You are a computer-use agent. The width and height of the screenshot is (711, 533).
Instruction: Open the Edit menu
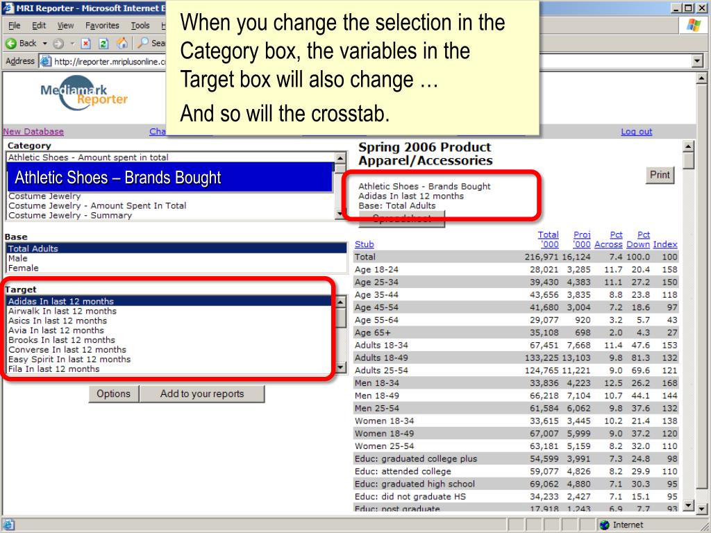tap(39, 26)
